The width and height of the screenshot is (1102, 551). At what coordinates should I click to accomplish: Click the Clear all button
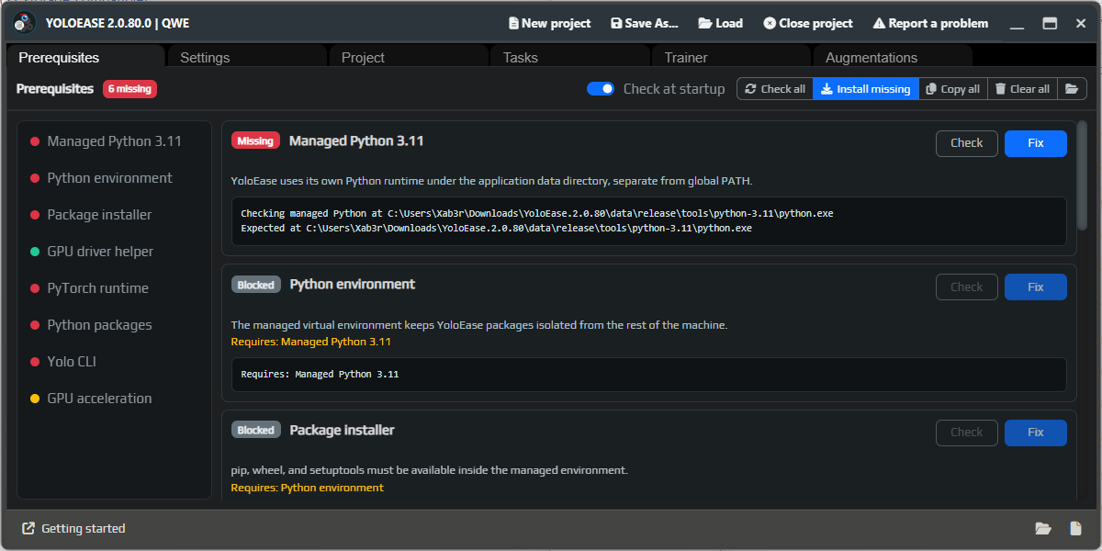[x=1023, y=89]
